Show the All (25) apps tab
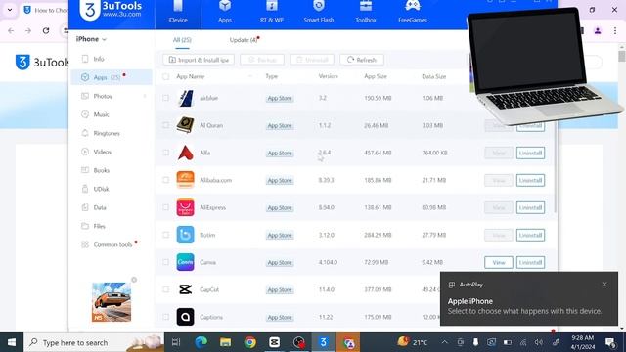 click(182, 40)
